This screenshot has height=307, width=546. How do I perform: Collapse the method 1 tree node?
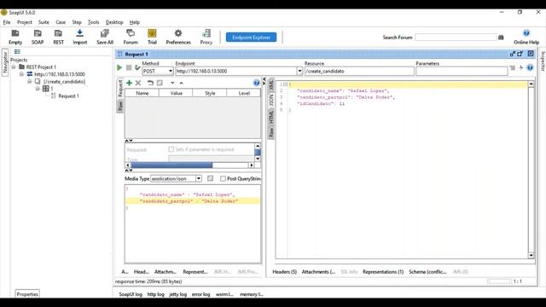pyautogui.click(x=38, y=89)
